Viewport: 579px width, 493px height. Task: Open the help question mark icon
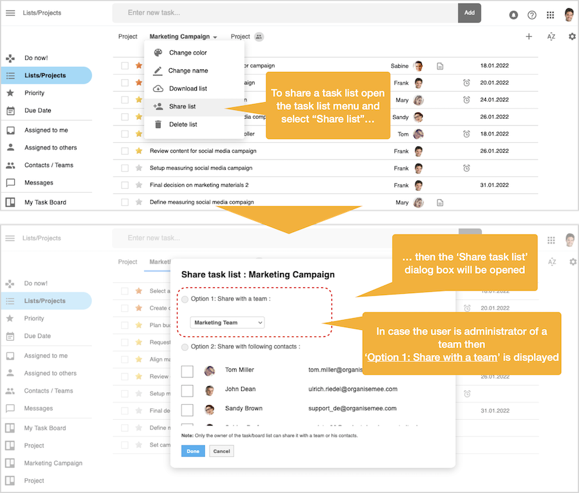531,15
